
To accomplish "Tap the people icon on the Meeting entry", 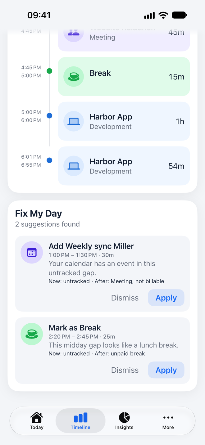I will 74,33.
